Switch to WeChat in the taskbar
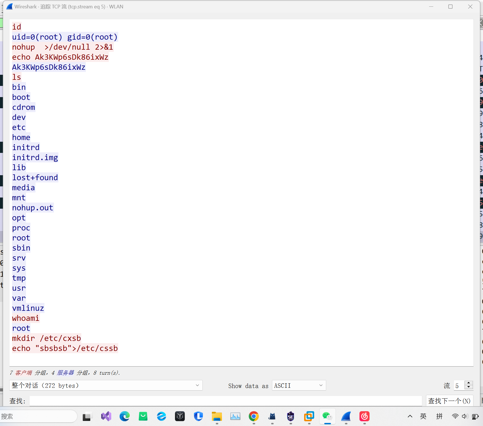Image resolution: width=483 pixels, height=426 pixels. (328, 417)
